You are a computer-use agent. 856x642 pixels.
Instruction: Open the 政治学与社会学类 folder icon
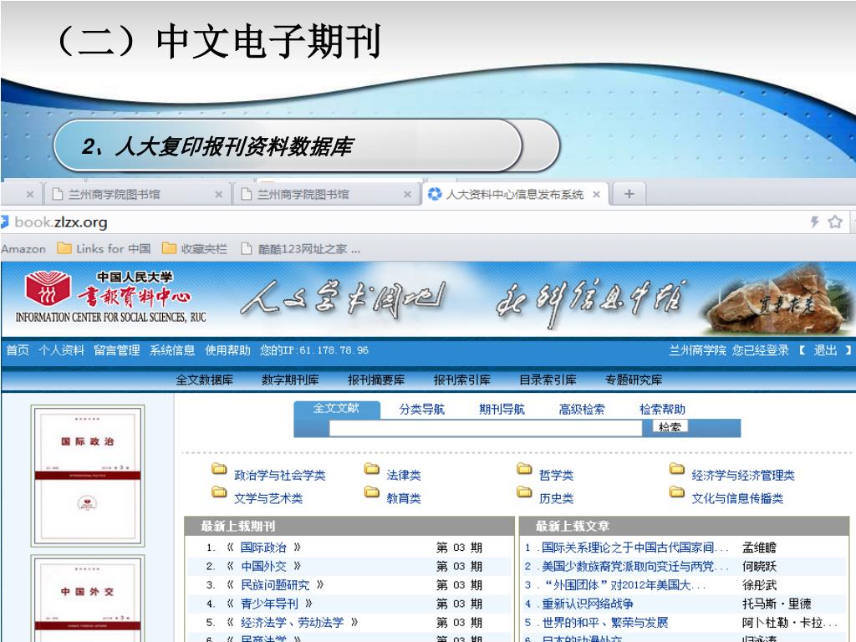219,469
